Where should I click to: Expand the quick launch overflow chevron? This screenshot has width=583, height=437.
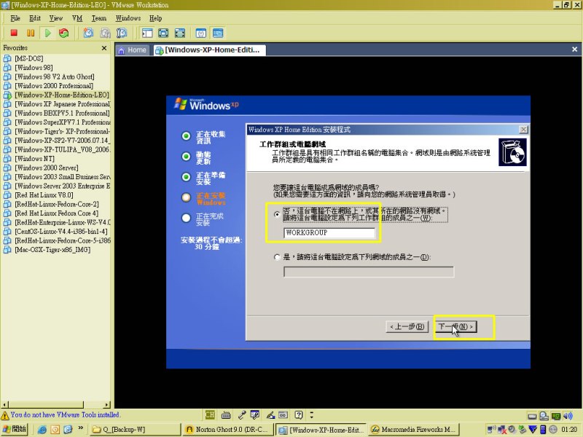80,428
